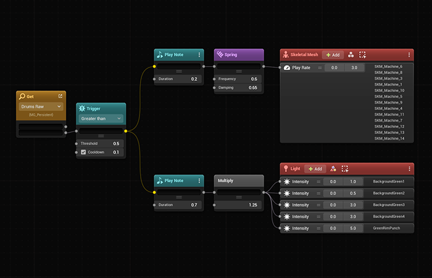Click Intensity sun icon for BackgroundGreen1
432x278 pixels.
287,182
